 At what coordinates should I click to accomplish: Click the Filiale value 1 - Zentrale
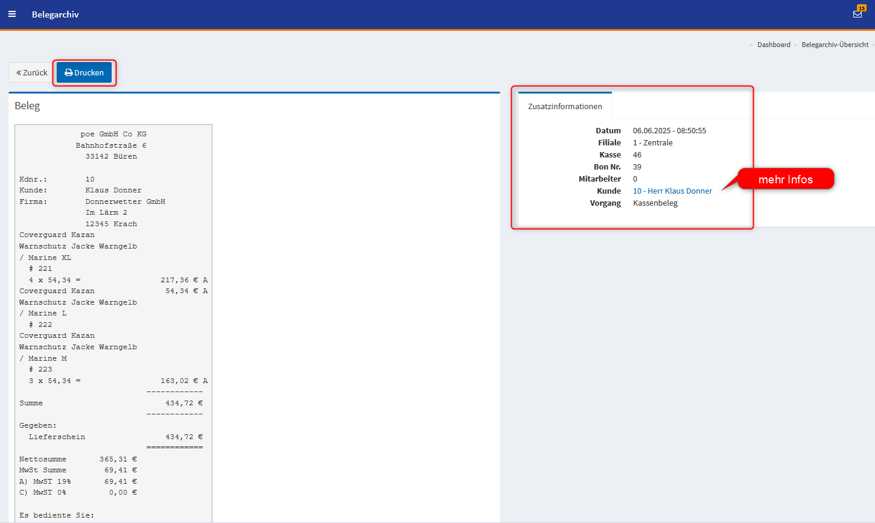652,142
